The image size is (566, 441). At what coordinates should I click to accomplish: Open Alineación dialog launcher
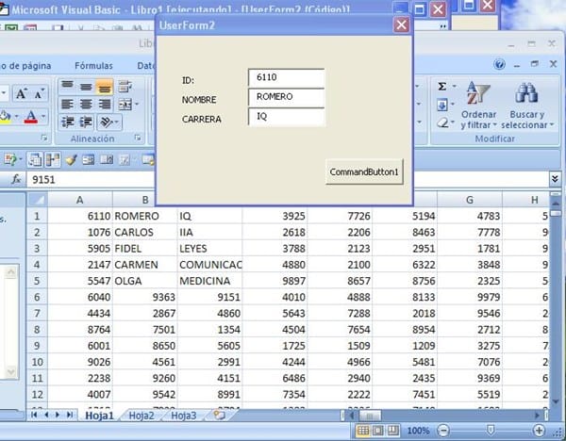click(x=138, y=138)
